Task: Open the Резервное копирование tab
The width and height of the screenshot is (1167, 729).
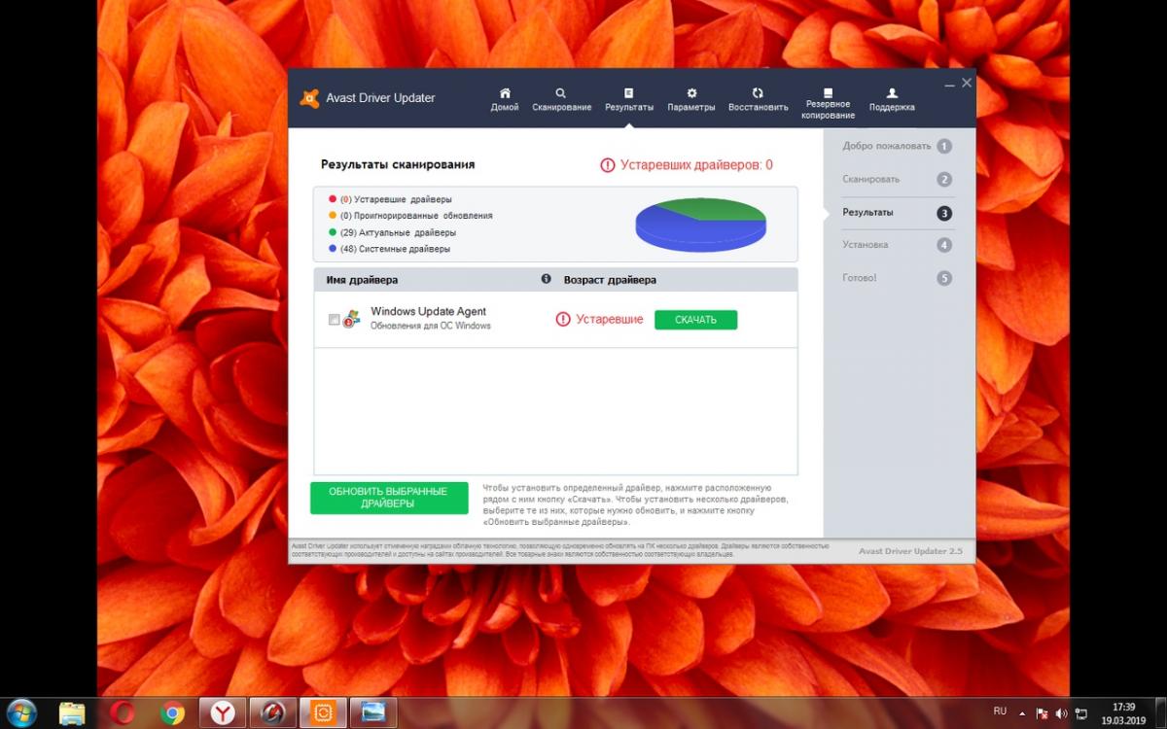Action: pos(828,103)
